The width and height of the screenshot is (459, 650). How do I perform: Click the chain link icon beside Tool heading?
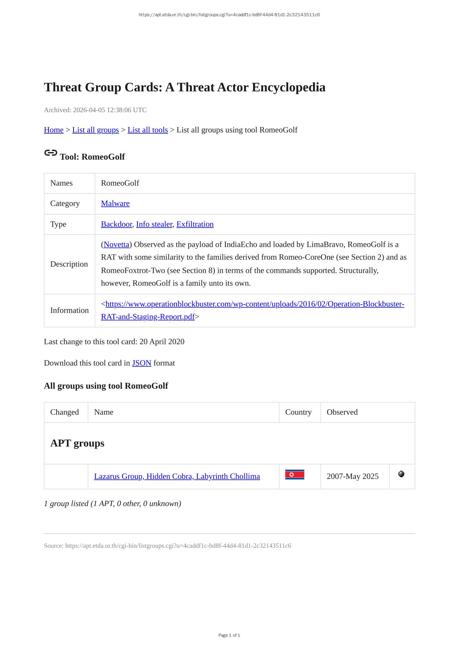point(51,153)
